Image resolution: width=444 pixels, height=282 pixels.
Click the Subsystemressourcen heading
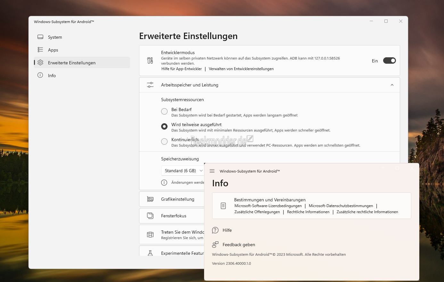pos(182,100)
